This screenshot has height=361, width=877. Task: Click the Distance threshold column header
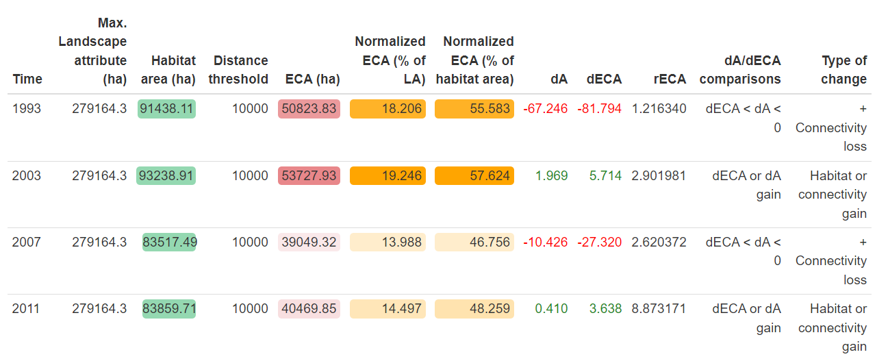(x=238, y=70)
